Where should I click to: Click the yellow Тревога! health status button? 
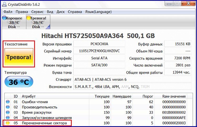coord(19,57)
